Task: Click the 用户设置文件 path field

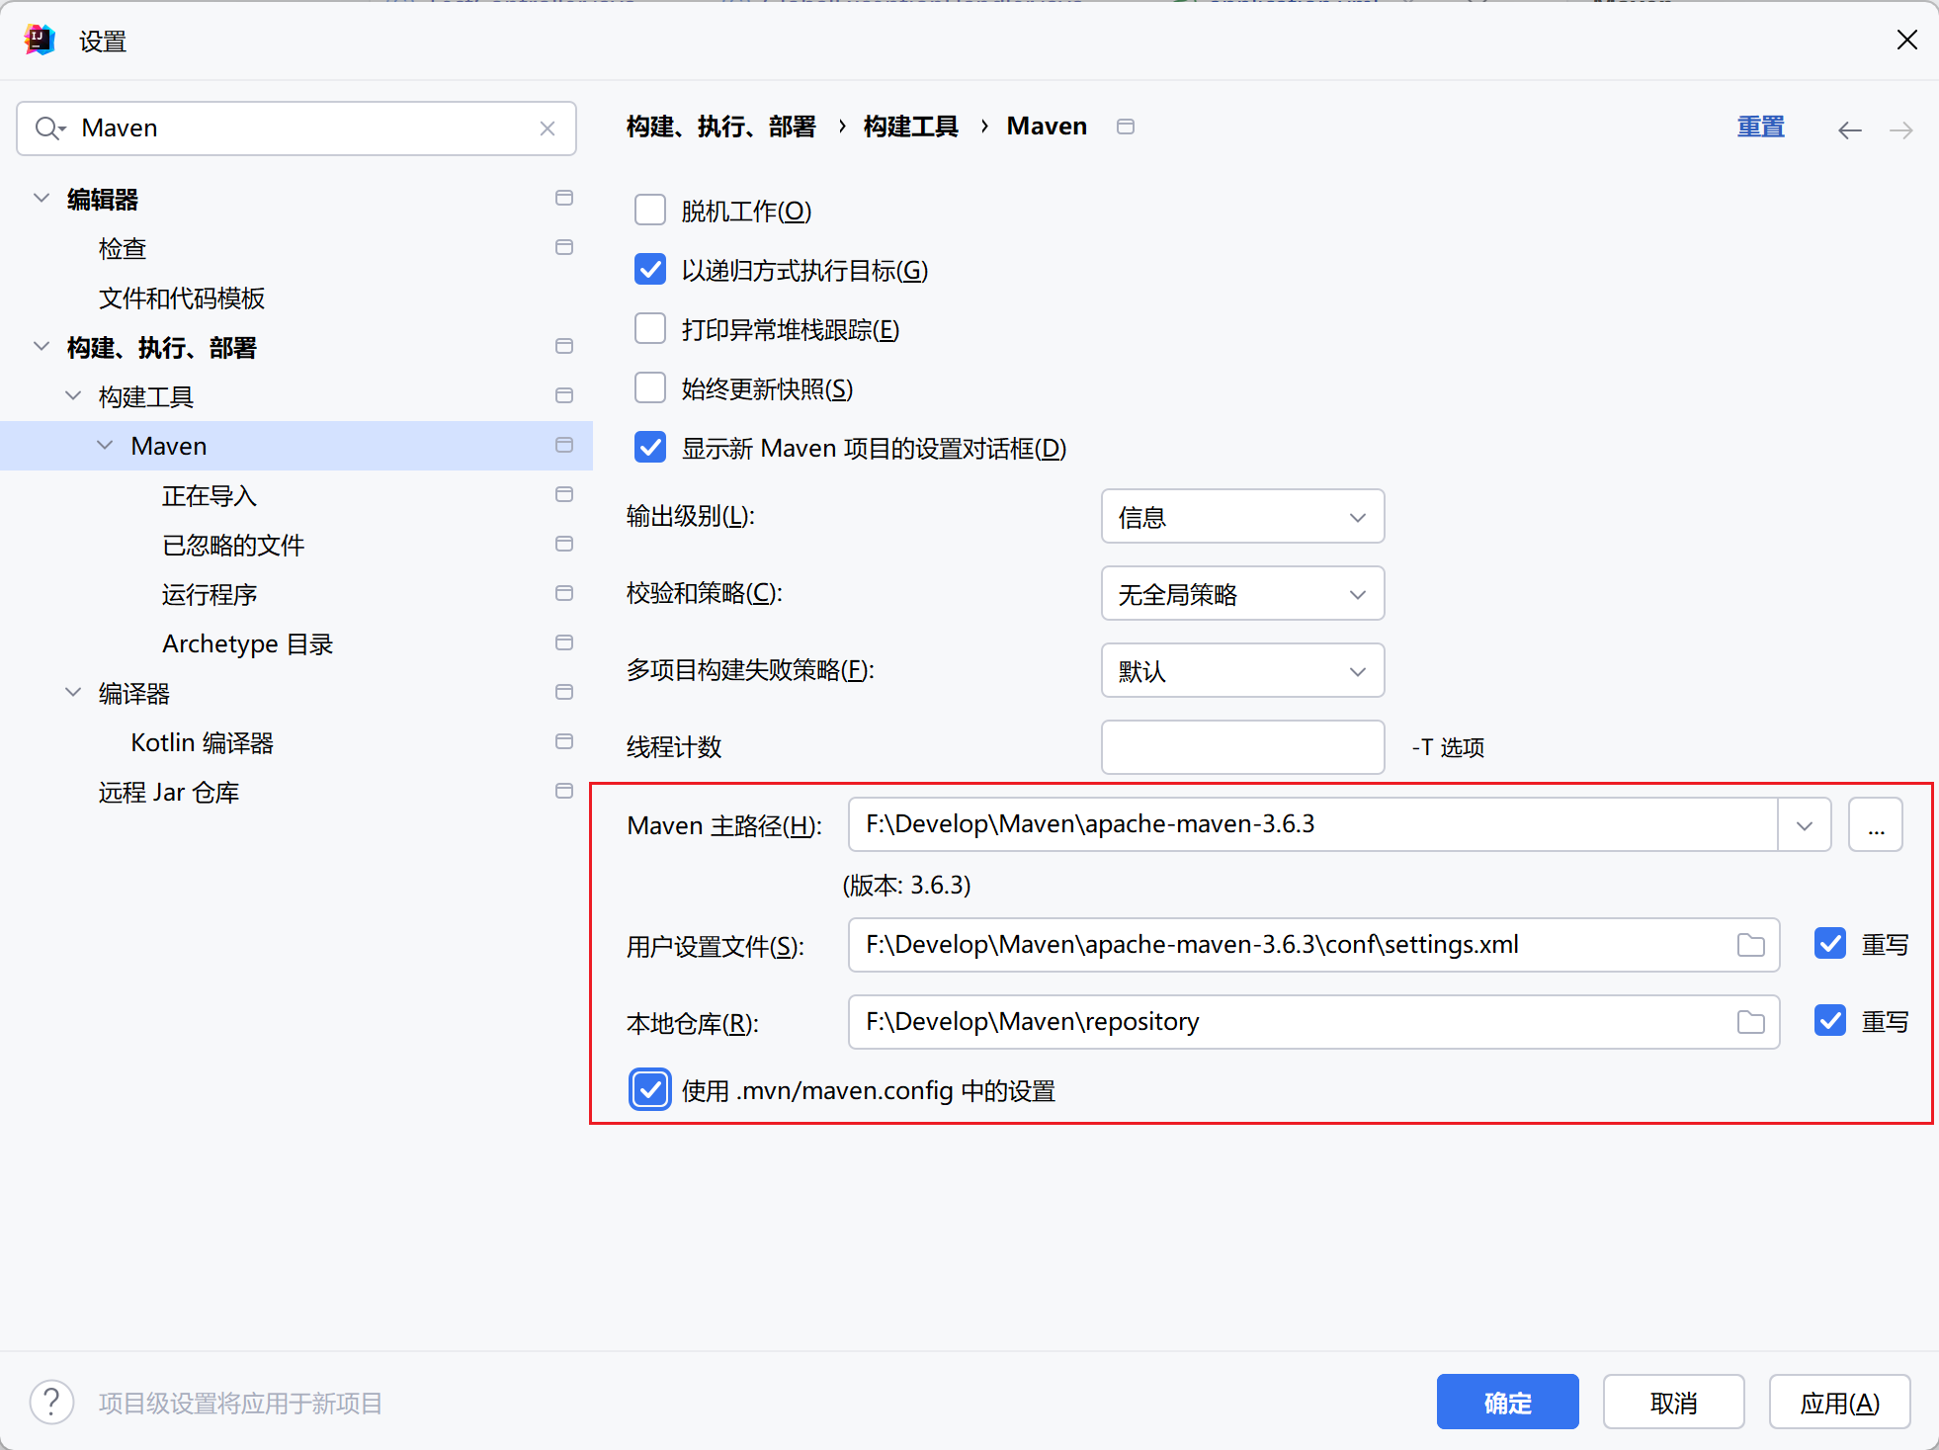Action: point(1313,945)
